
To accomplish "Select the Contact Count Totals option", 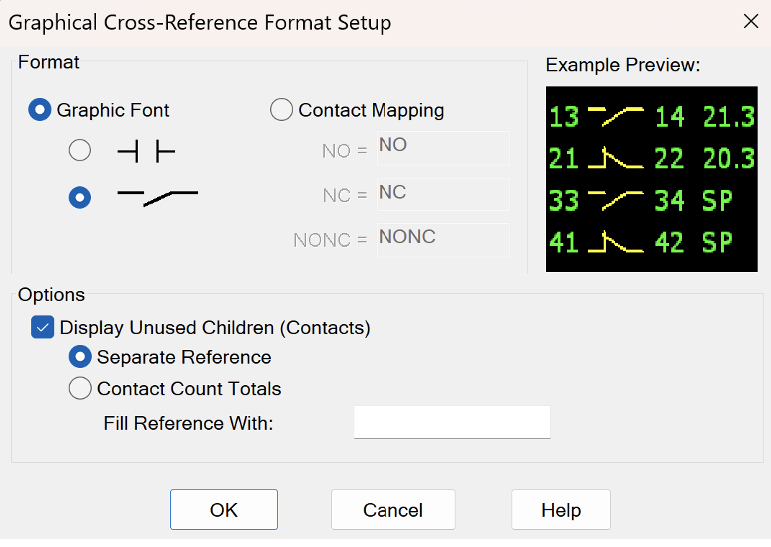I will 80,388.
